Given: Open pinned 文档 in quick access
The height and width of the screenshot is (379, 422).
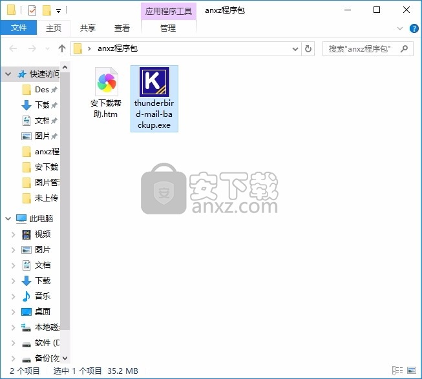Looking at the screenshot, I should 39,121.
